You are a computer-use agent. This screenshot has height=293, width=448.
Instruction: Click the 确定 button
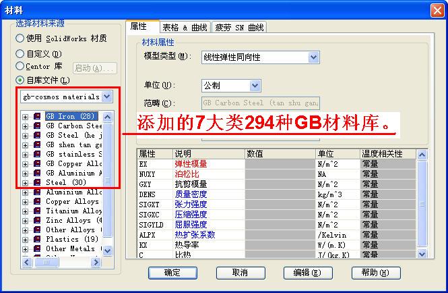click(x=172, y=273)
